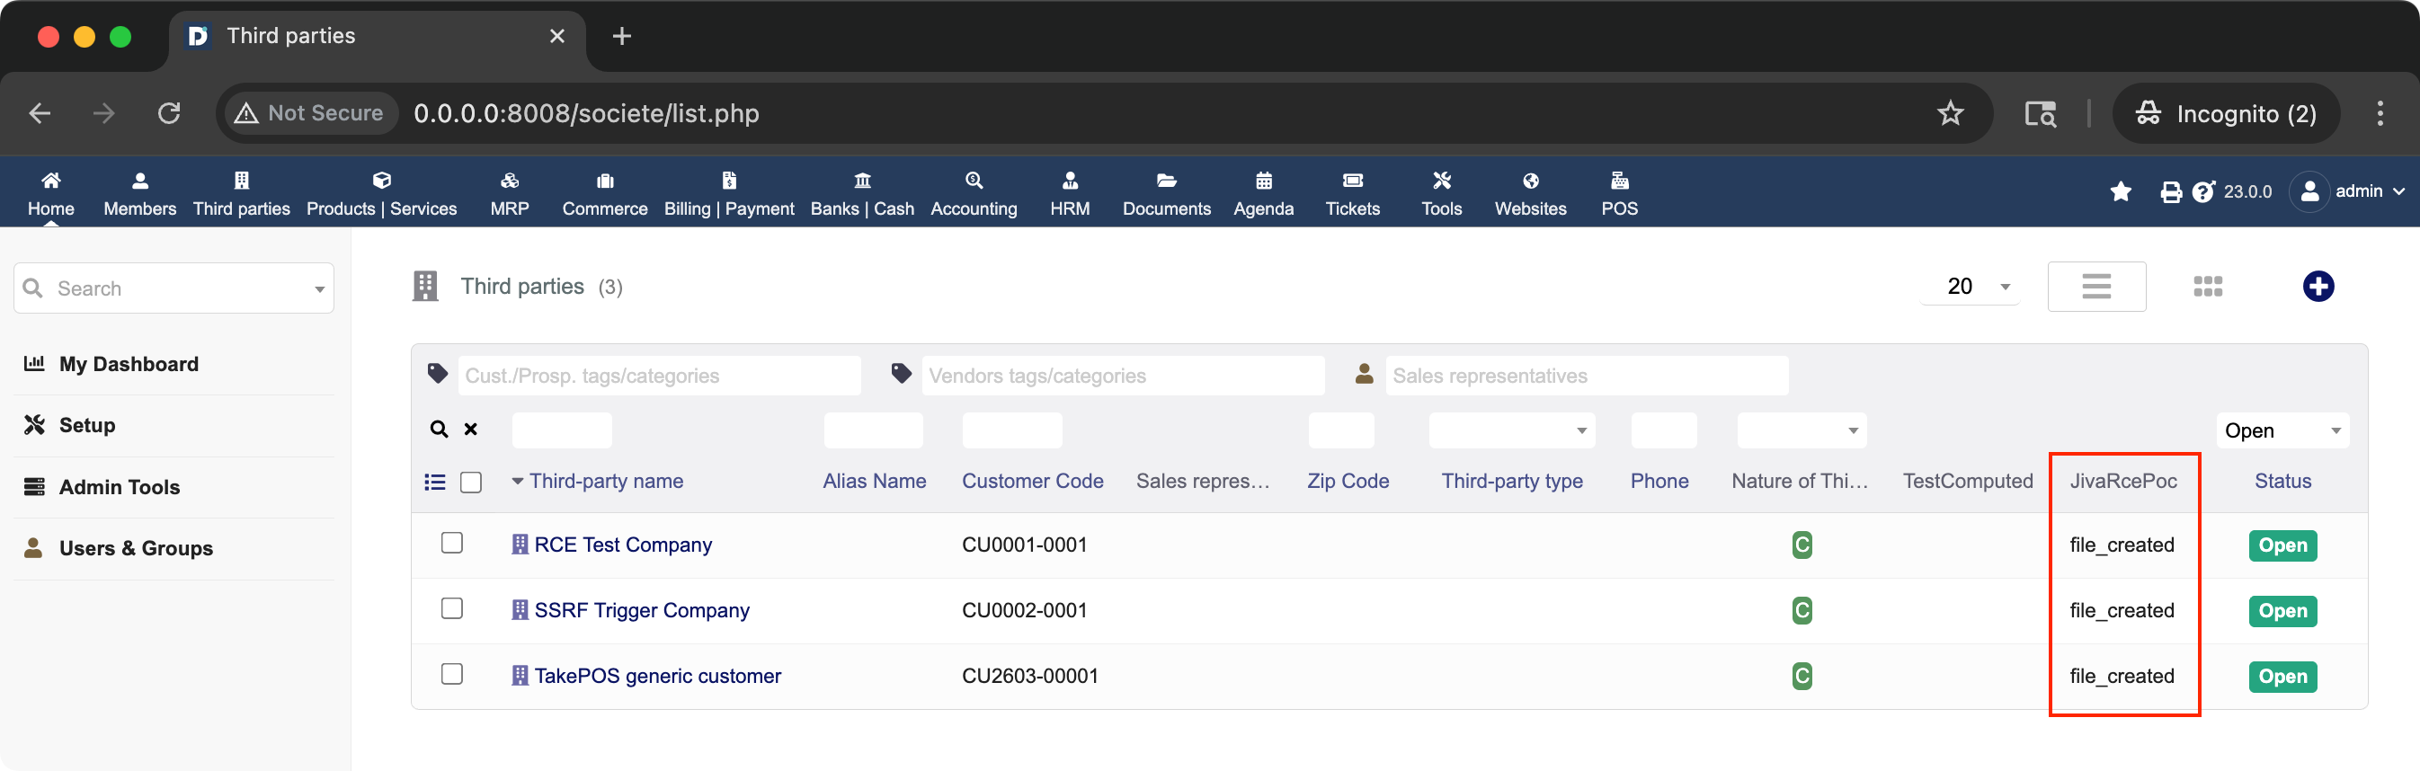Open the HRM module icon
The image size is (2420, 771).
click(1070, 181)
